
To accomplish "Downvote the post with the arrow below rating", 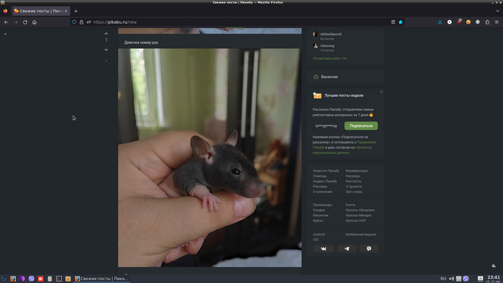I will pos(106,50).
